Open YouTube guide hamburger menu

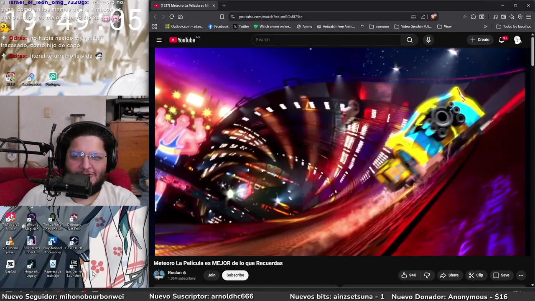pyautogui.click(x=159, y=40)
